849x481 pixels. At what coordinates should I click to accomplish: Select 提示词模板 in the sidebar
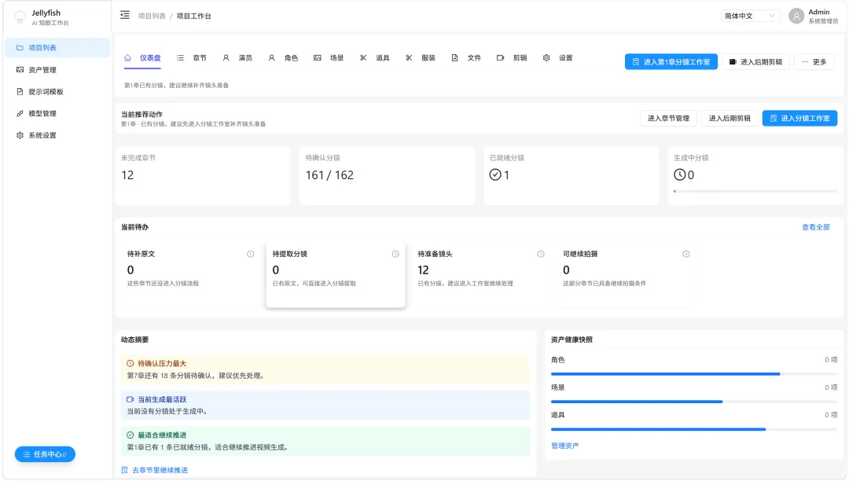click(x=57, y=91)
